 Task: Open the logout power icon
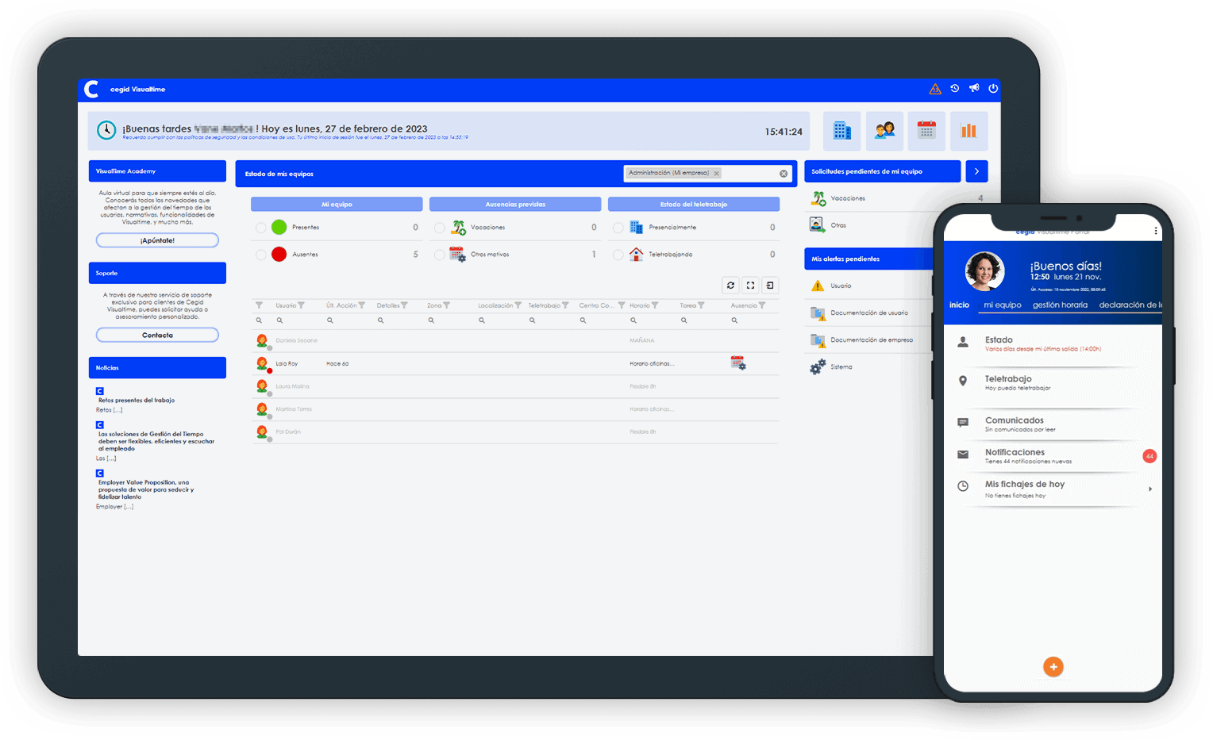(x=993, y=89)
